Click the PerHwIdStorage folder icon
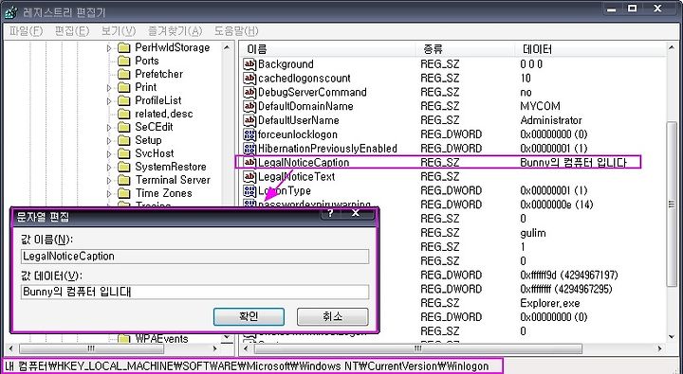The width and height of the screenshot is (683, 374). pyautogui.click(x=124, y=47)
